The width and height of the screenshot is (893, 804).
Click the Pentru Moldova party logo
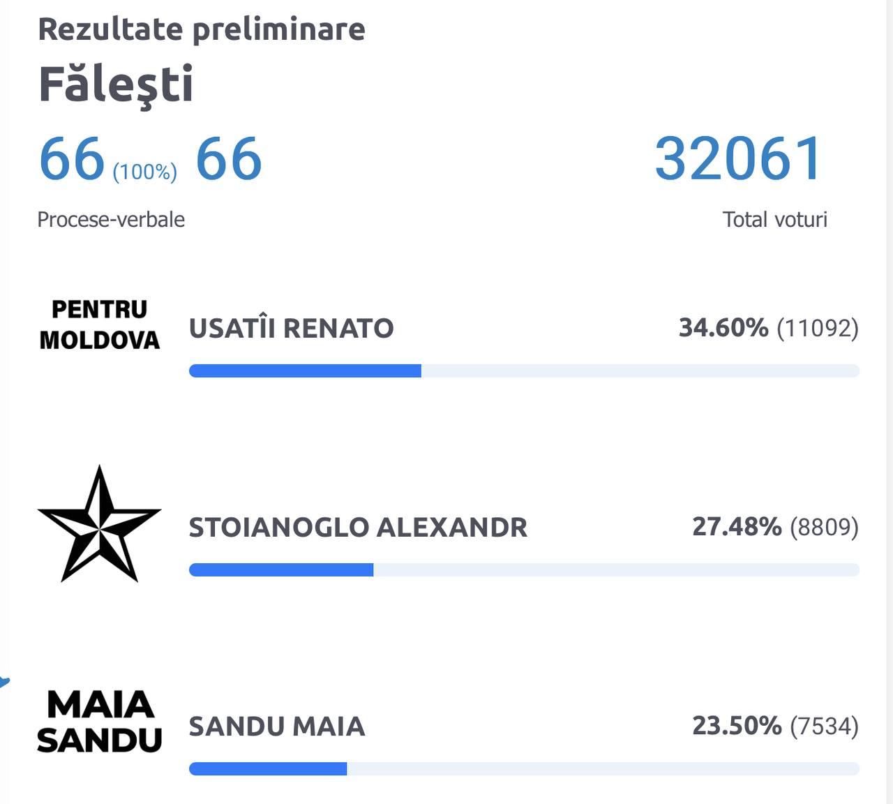99,325
